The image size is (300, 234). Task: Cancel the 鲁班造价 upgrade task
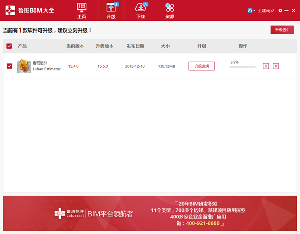276,66
